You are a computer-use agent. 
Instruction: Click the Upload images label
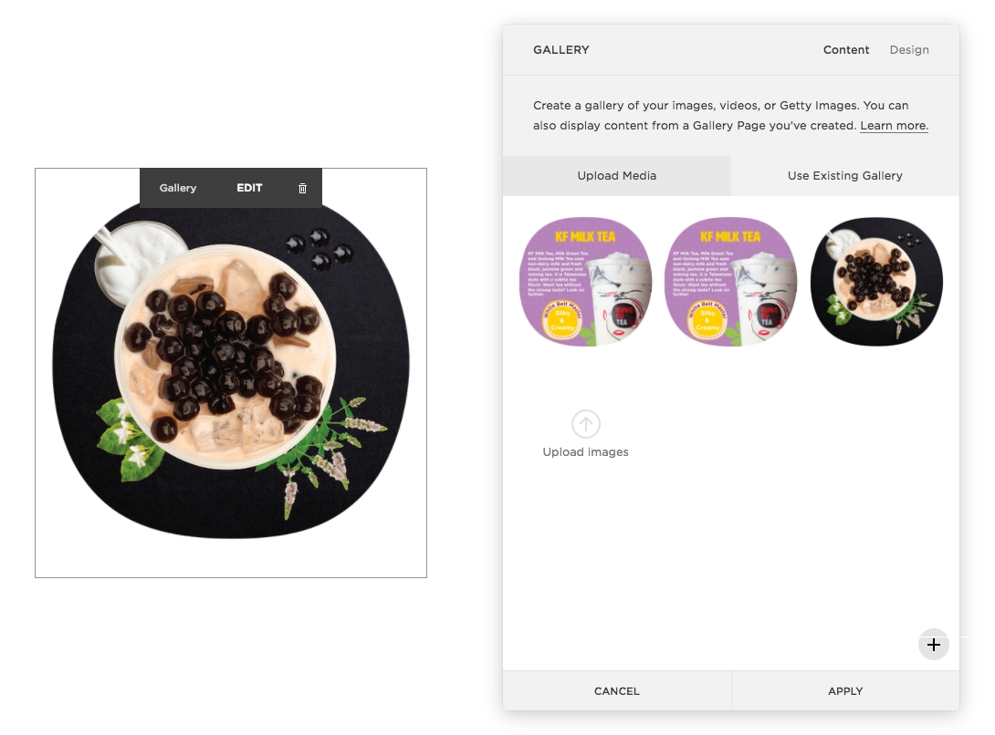tap(586, 452)
